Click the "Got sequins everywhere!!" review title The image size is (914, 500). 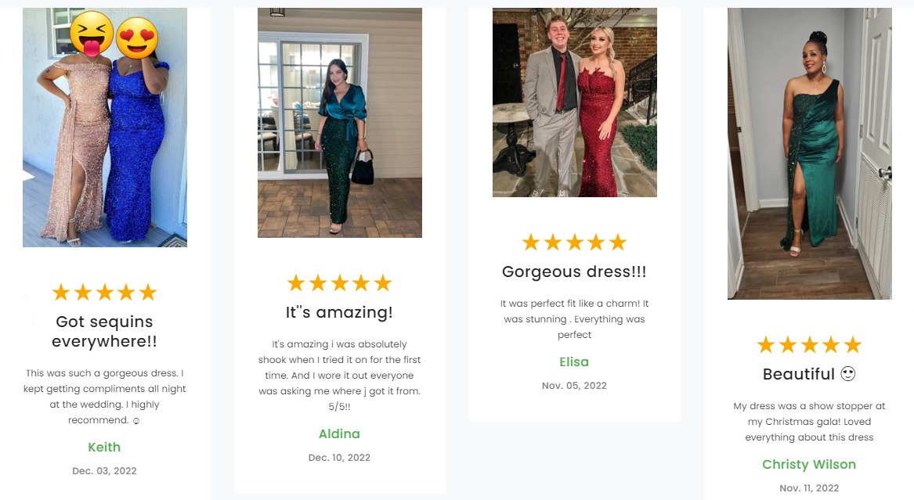(104, 331)
